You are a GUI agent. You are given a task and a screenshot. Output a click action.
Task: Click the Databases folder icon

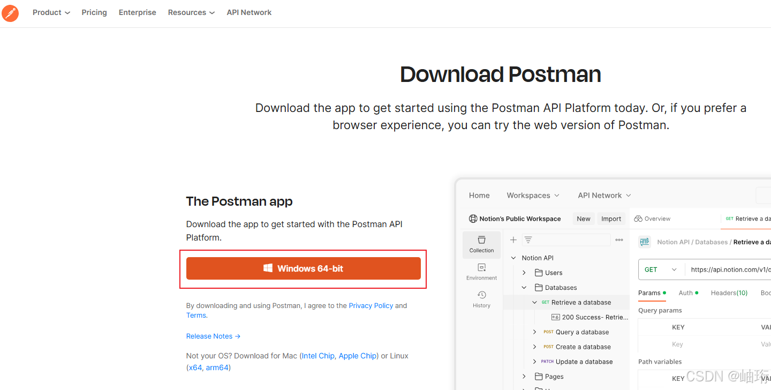pos(539,288)
